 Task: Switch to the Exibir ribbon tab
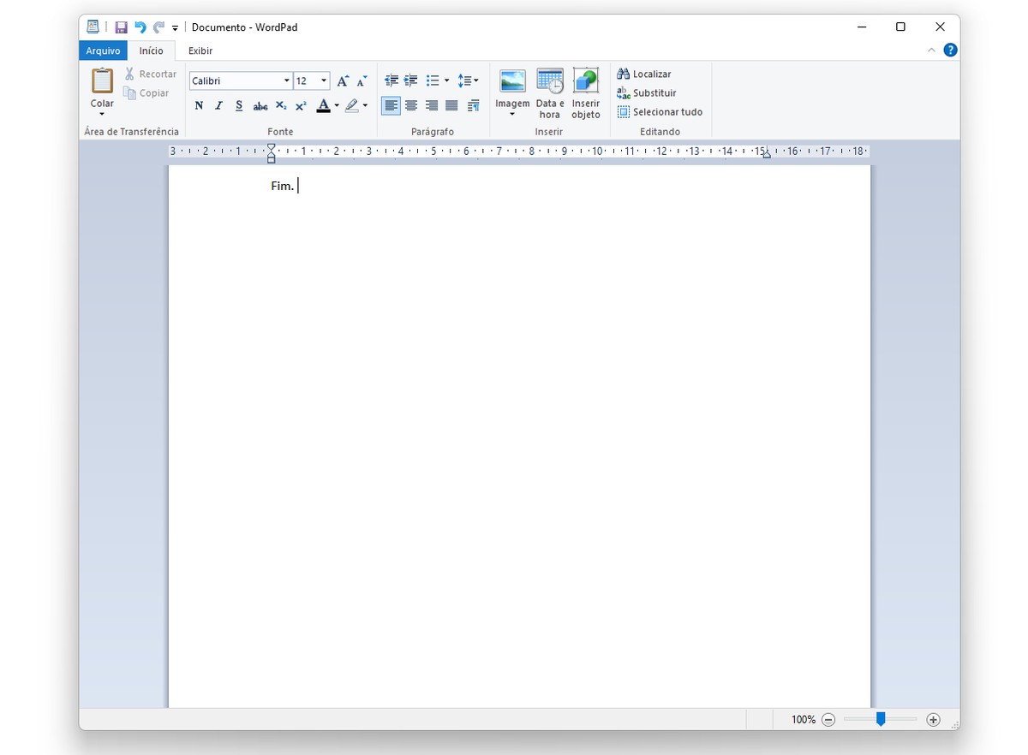200,51
